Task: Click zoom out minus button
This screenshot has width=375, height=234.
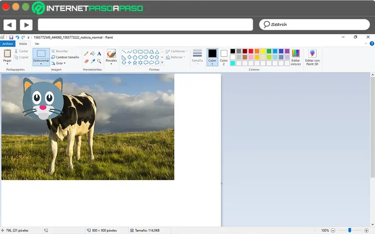Action: pyautogui.click(x=333, y=230)
